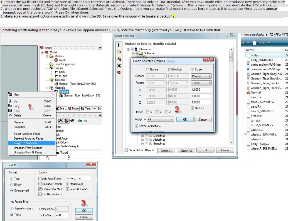
Task: Collapse the Textures tree node
Action: 47,80
